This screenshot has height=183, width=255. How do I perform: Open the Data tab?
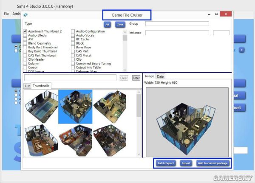tap(160, 76)
